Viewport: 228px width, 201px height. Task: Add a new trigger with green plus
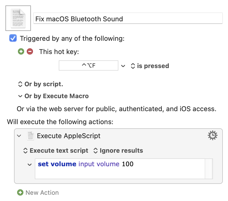pos(21,51)
